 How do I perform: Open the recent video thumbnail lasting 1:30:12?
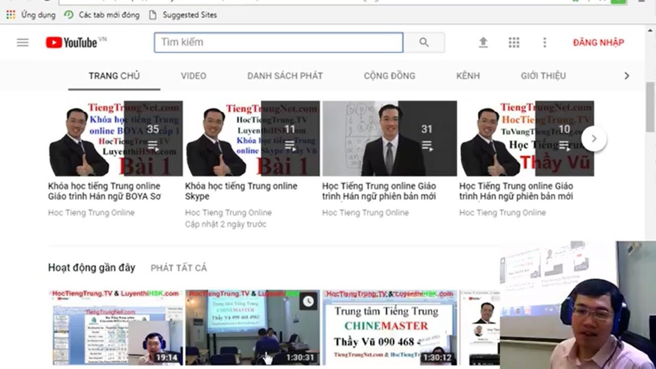coord(389,327)
